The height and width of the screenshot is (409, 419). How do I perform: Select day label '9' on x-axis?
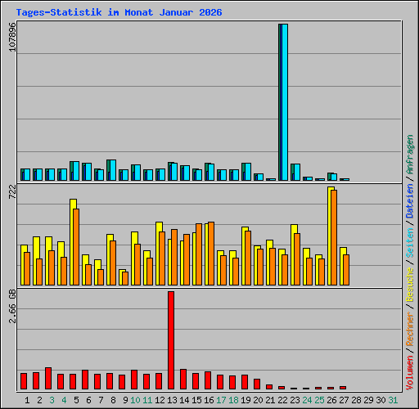(125, 400)
